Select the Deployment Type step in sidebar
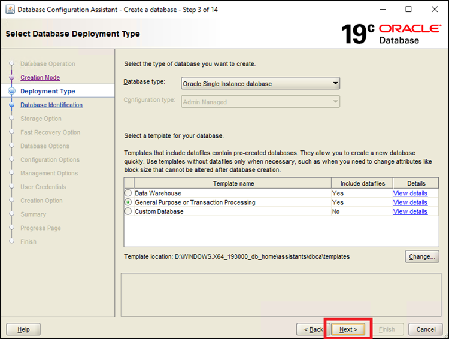 48,91
